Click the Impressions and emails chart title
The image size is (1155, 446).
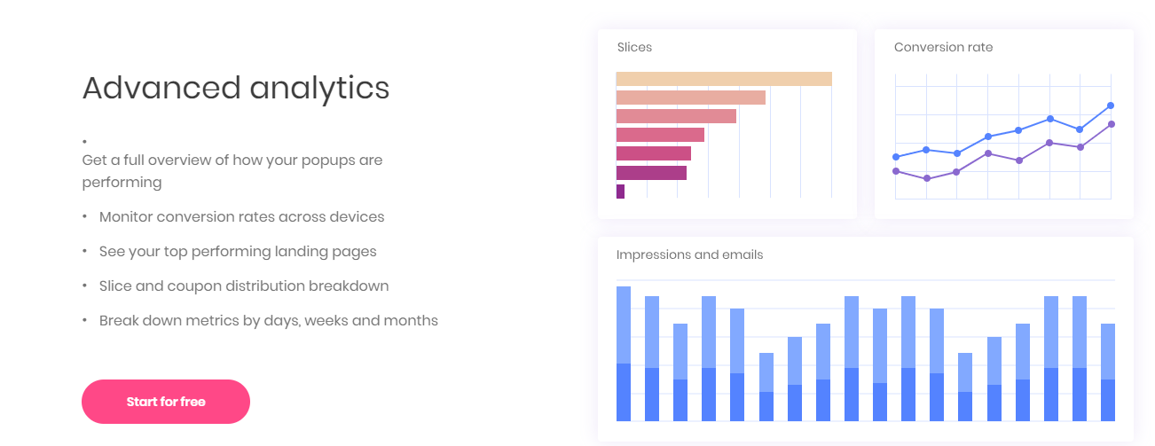(689, 254)
